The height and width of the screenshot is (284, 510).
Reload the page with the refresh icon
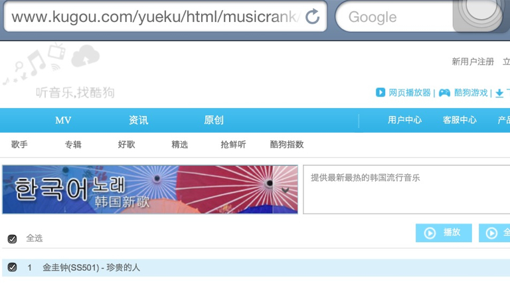coord(312,17)
